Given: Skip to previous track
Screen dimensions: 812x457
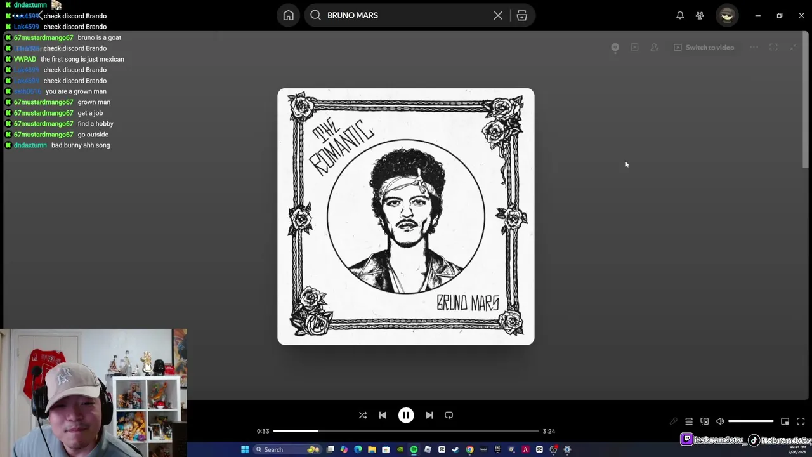Looking at the screenshot, I should point(383,415).
